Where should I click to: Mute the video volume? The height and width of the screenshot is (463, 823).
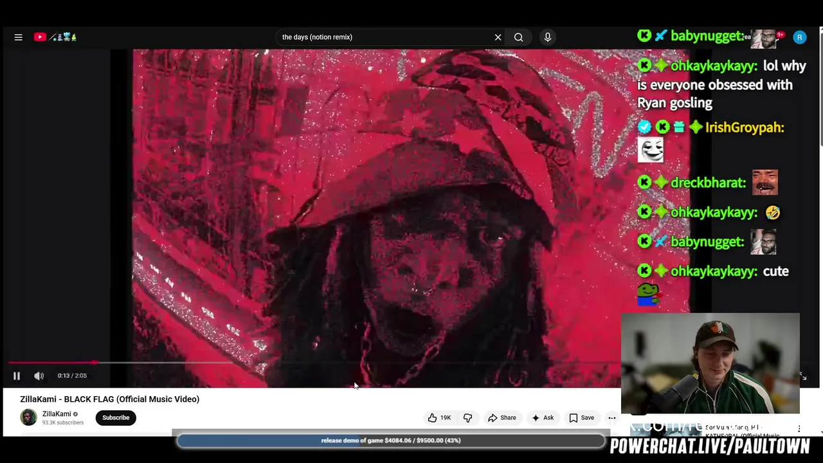click(39, 376)
